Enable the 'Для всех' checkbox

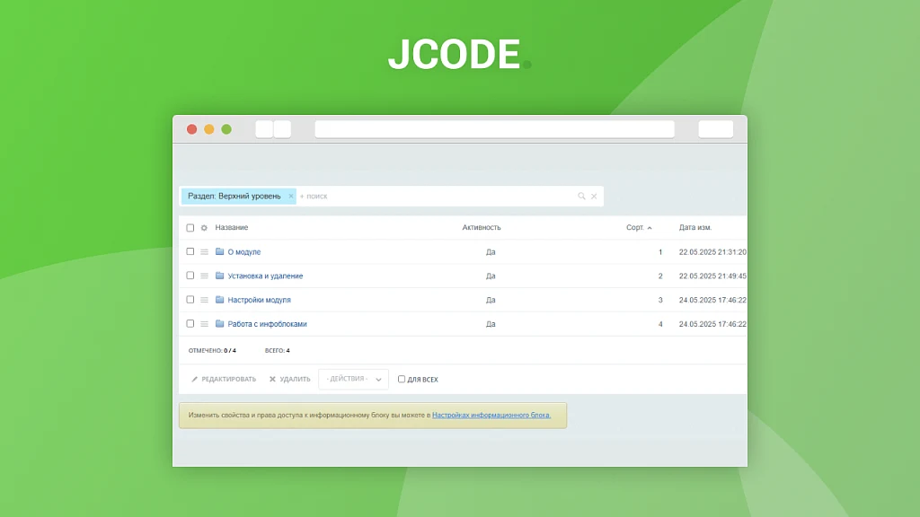pos(402,380)
